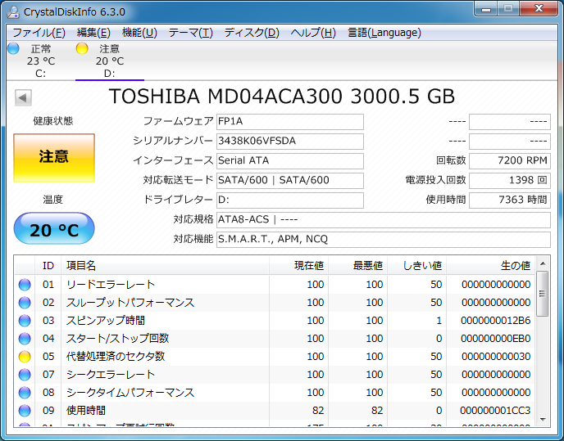Click the disk title TOSHIBA MD04ACA300 3000.5 GB
This screenshot has height=441, width=564.
tap(282, 97)
